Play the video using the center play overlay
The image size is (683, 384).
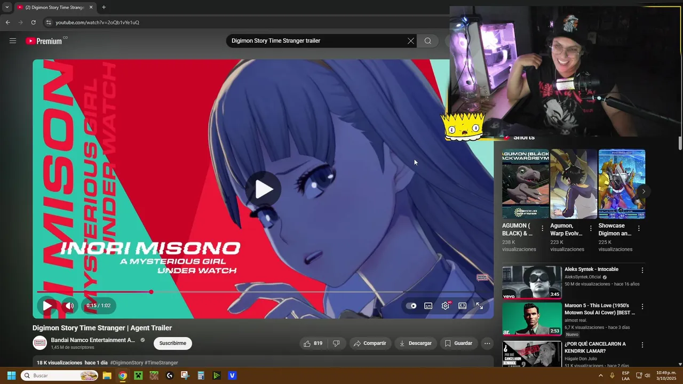pyautogui.click(x=264, y=189)
